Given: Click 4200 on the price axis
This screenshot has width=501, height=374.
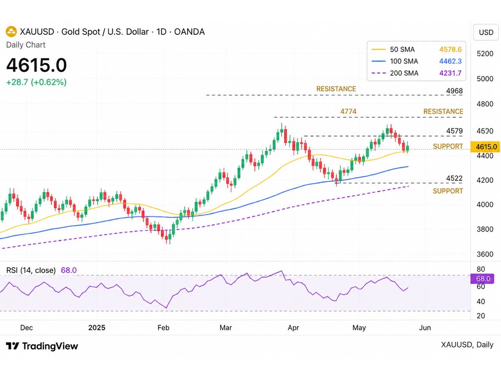Looking at the screenshot, I should click(x=485, y=180).
